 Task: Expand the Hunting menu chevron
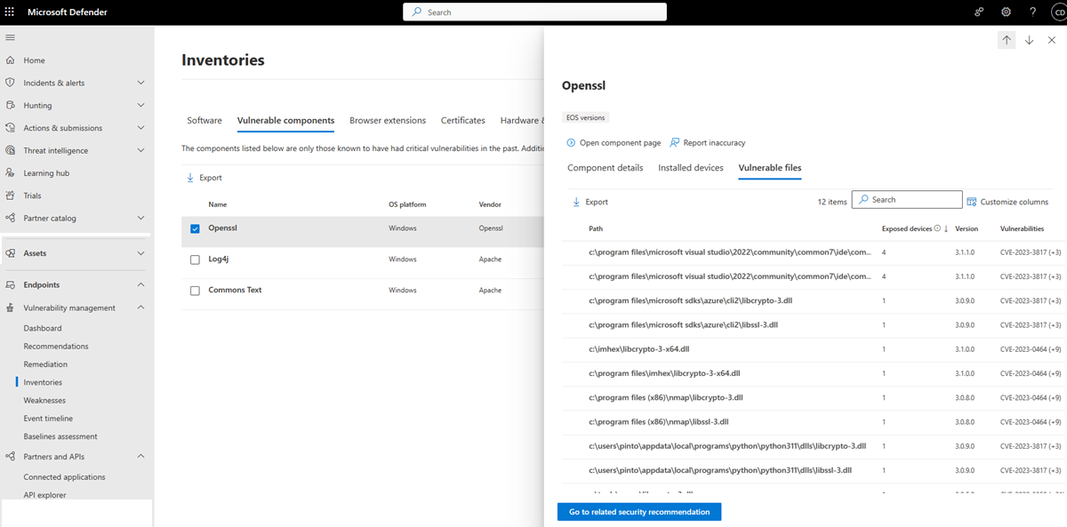point(140,105)
